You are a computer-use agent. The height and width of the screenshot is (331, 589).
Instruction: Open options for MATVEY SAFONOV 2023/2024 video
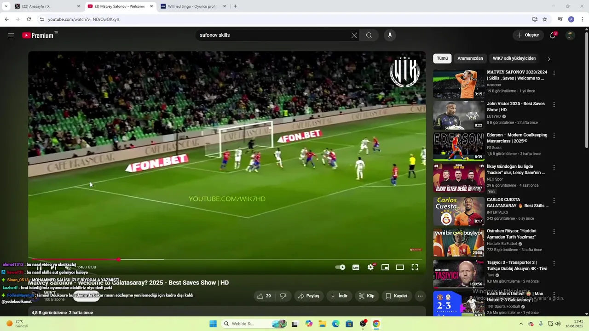[x=554, y=73]
